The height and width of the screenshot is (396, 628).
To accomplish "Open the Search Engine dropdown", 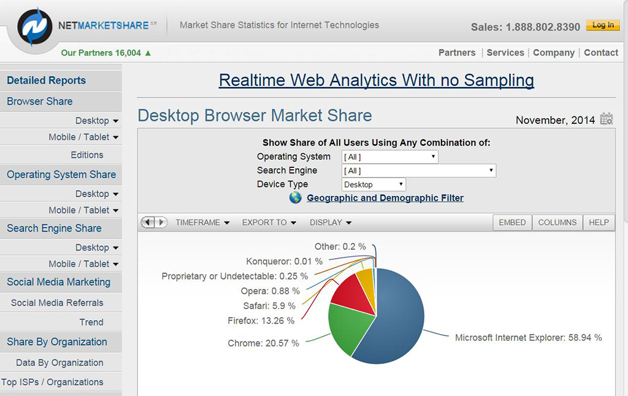I will (419, 170).
